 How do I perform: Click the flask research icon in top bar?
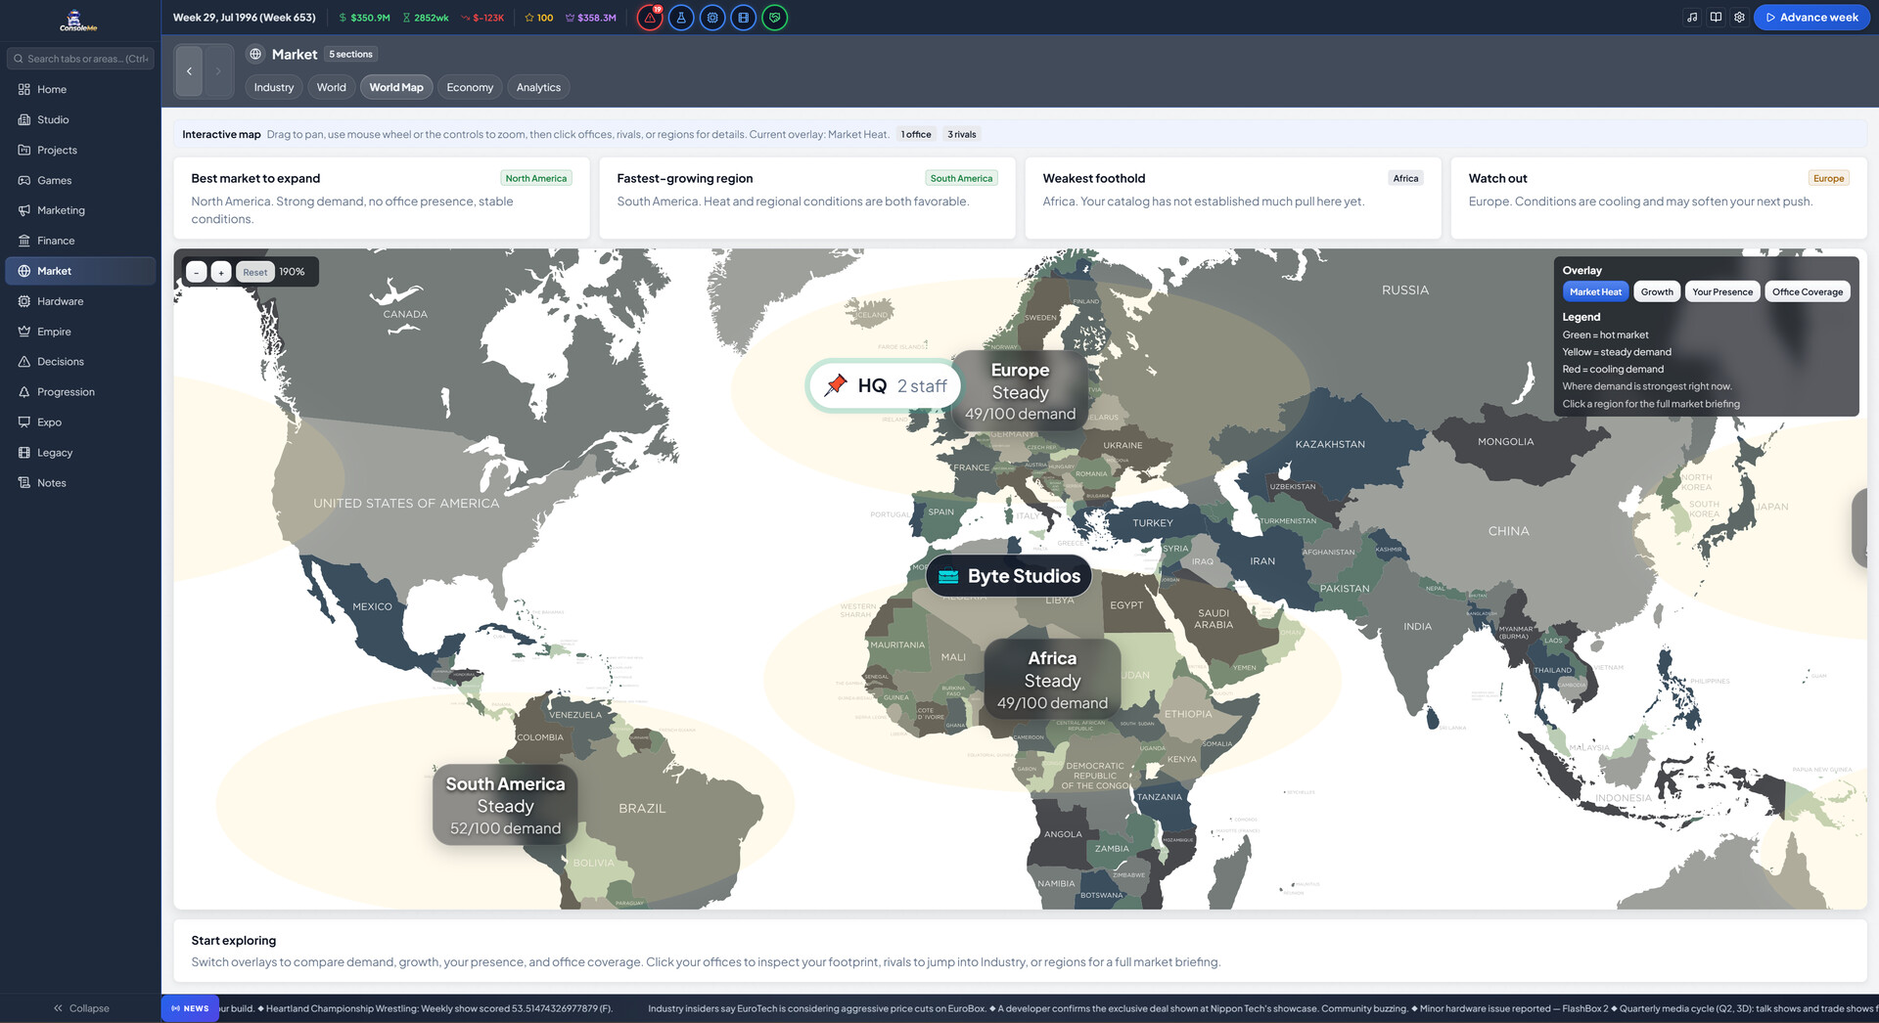(681, 18)
